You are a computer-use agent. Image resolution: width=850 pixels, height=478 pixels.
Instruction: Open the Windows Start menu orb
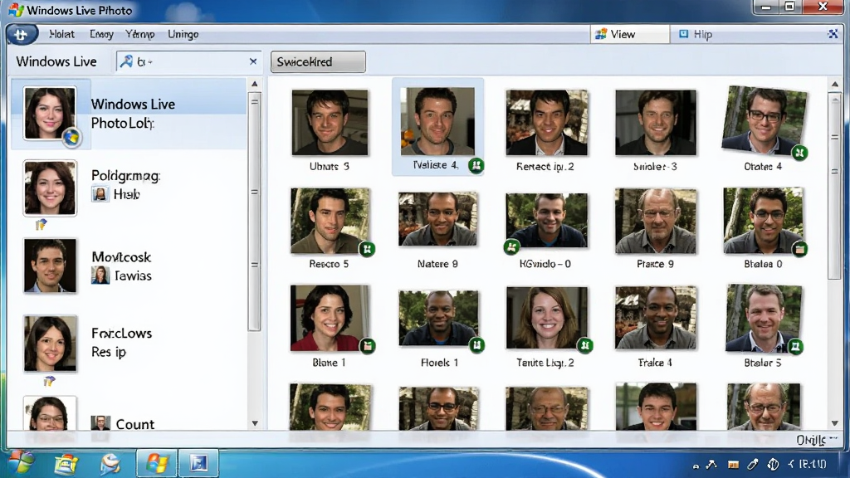pyautogui.click(x=21, y=463)
